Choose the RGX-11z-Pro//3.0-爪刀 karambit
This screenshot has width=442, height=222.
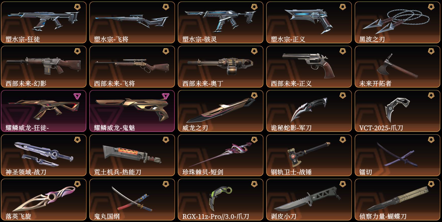coord(221,200)
